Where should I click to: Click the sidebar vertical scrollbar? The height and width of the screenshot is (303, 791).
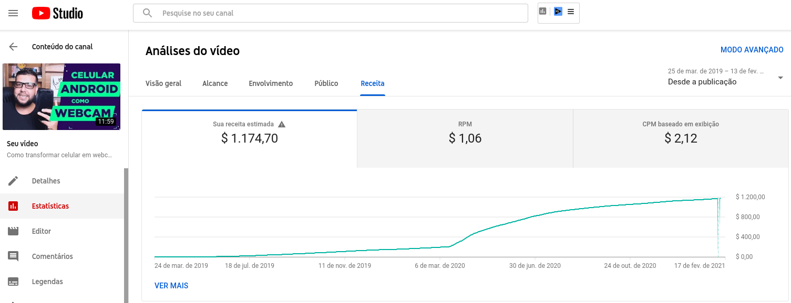(x=126, y=235)
